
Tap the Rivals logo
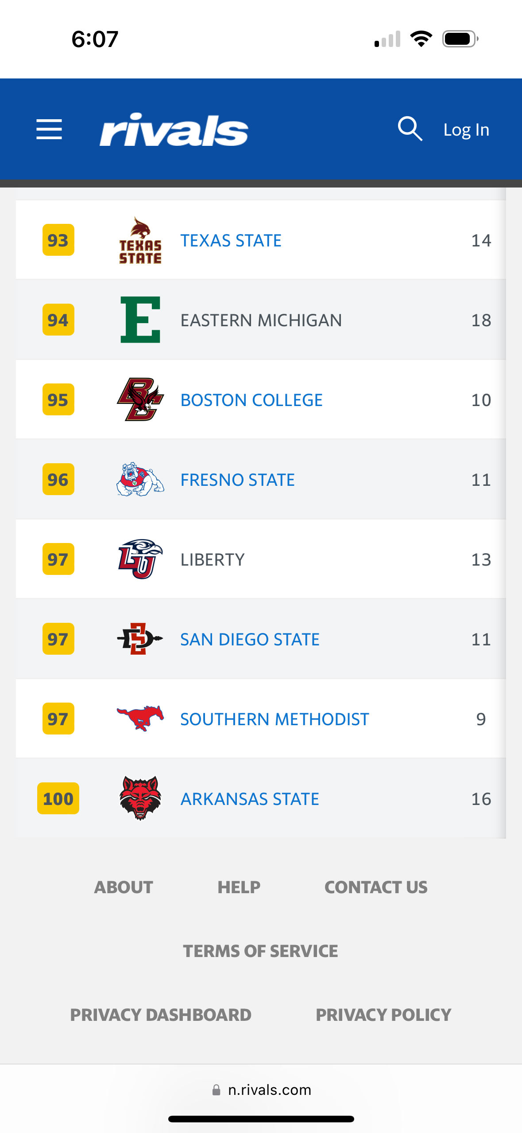click(x=174, y=130)
